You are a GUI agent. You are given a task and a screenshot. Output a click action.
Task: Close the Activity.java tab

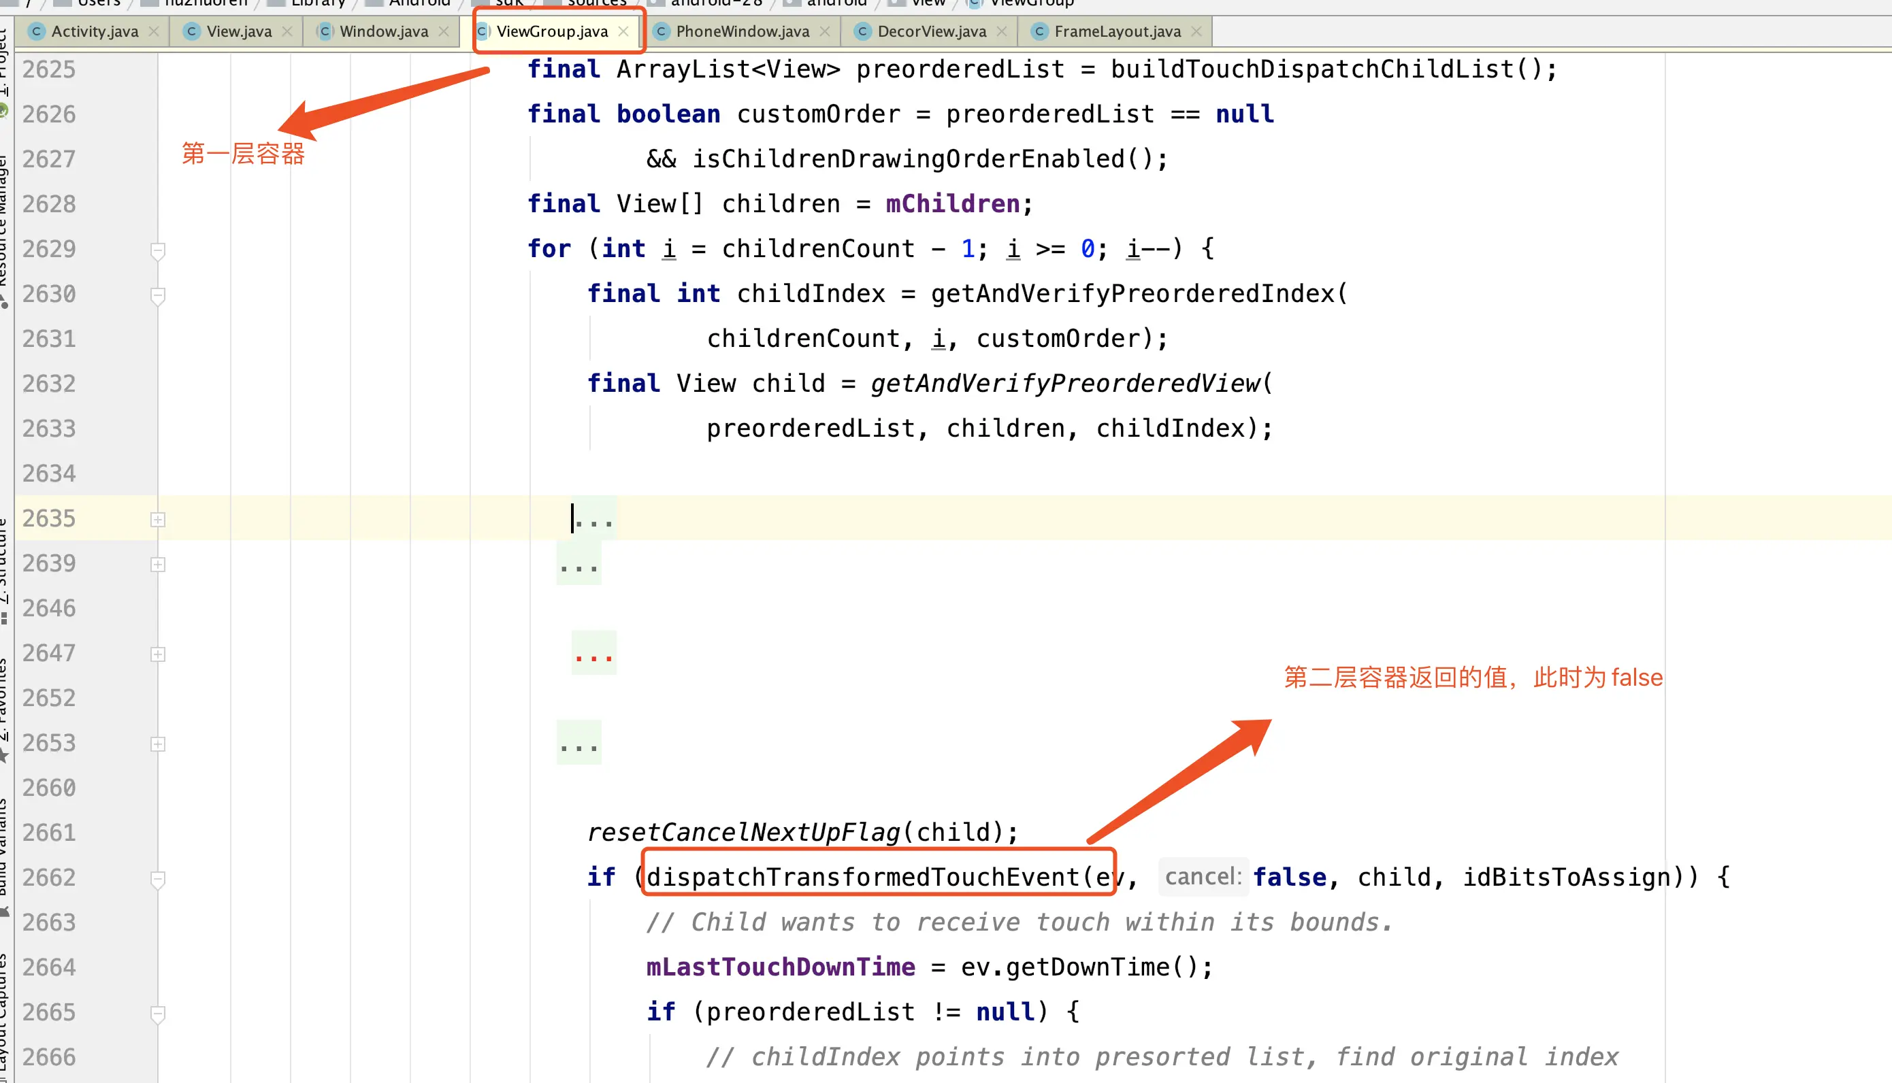tap(153, 31)
